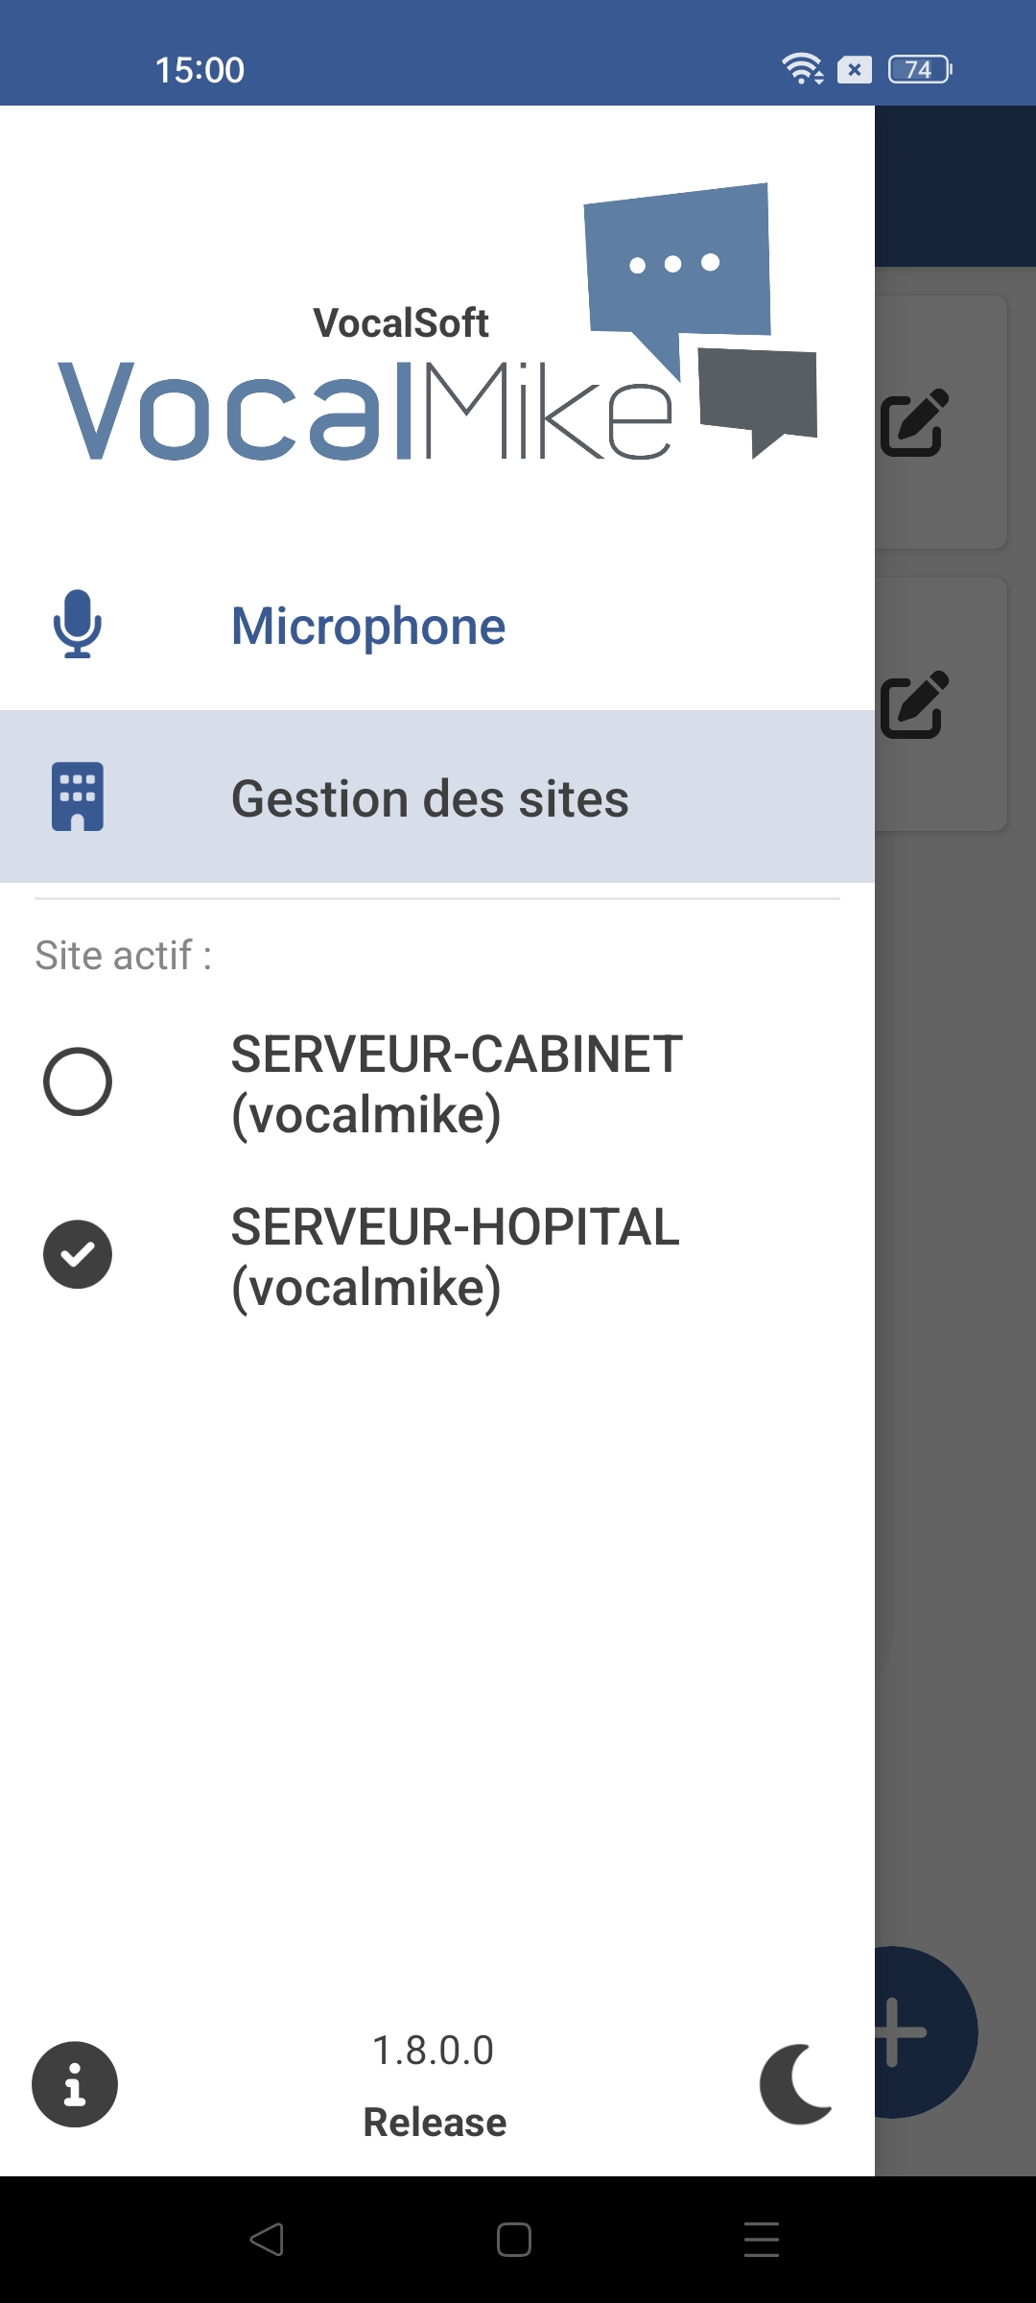The image size is (1036, 2303).
Task: Click the SERVEUR-HOPITAL (vocalmike) label
Action: 456,1257
